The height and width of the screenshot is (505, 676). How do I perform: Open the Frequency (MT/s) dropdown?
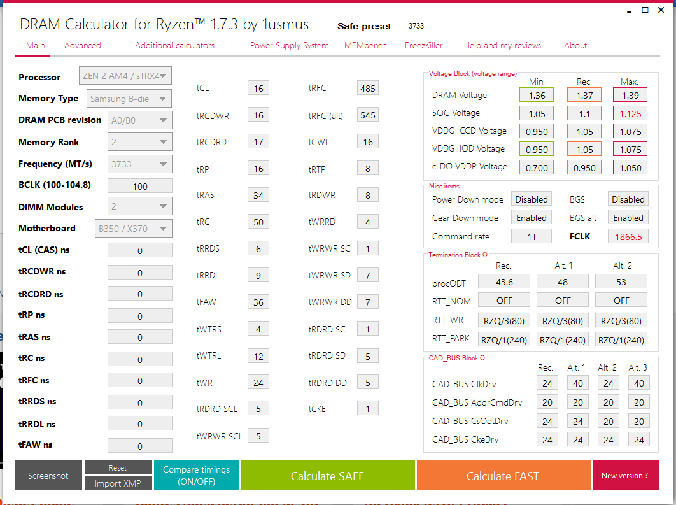coord(139,164)
